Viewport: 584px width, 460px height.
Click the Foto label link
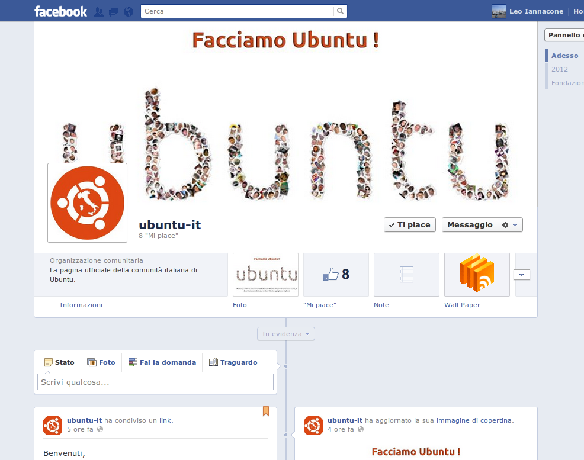point(239,305)
